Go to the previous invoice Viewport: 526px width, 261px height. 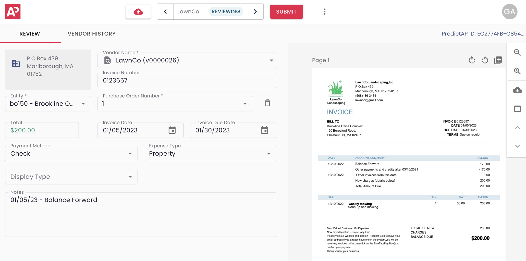[x=165, y=12]
